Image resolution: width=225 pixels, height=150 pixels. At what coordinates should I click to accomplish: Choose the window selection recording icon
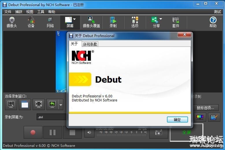(25, 104)
